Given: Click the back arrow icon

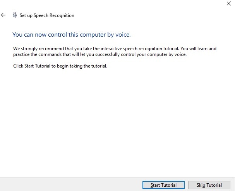Looking at the screenshot, I should (x=3, y=15).
